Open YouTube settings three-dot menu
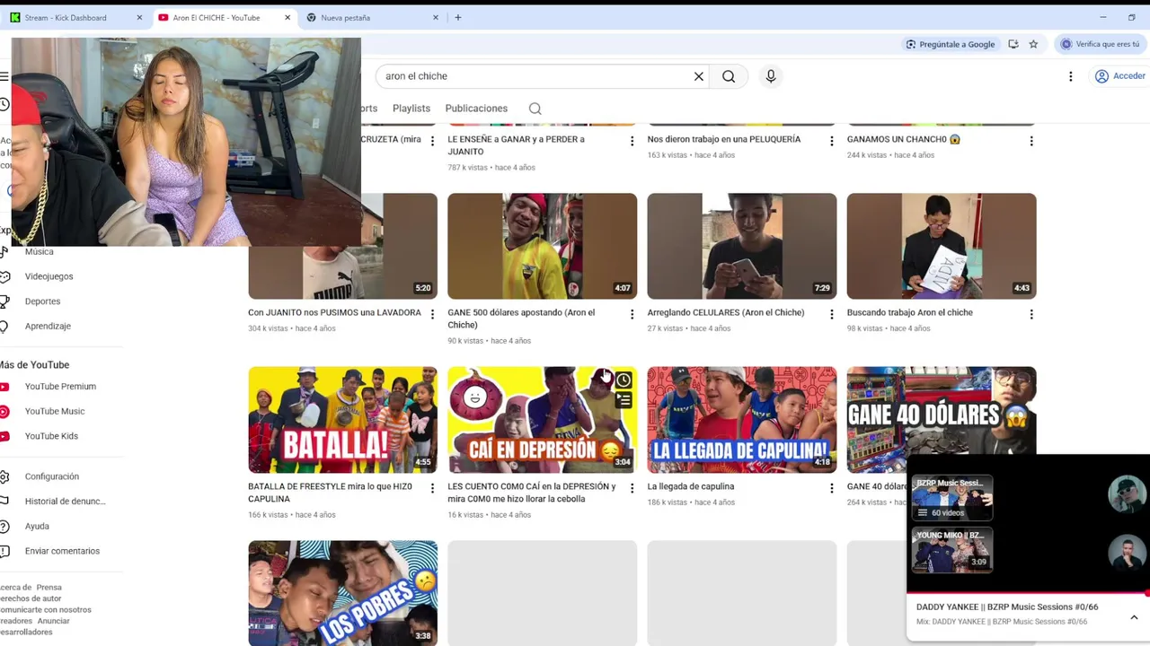 pos(1070,76)
